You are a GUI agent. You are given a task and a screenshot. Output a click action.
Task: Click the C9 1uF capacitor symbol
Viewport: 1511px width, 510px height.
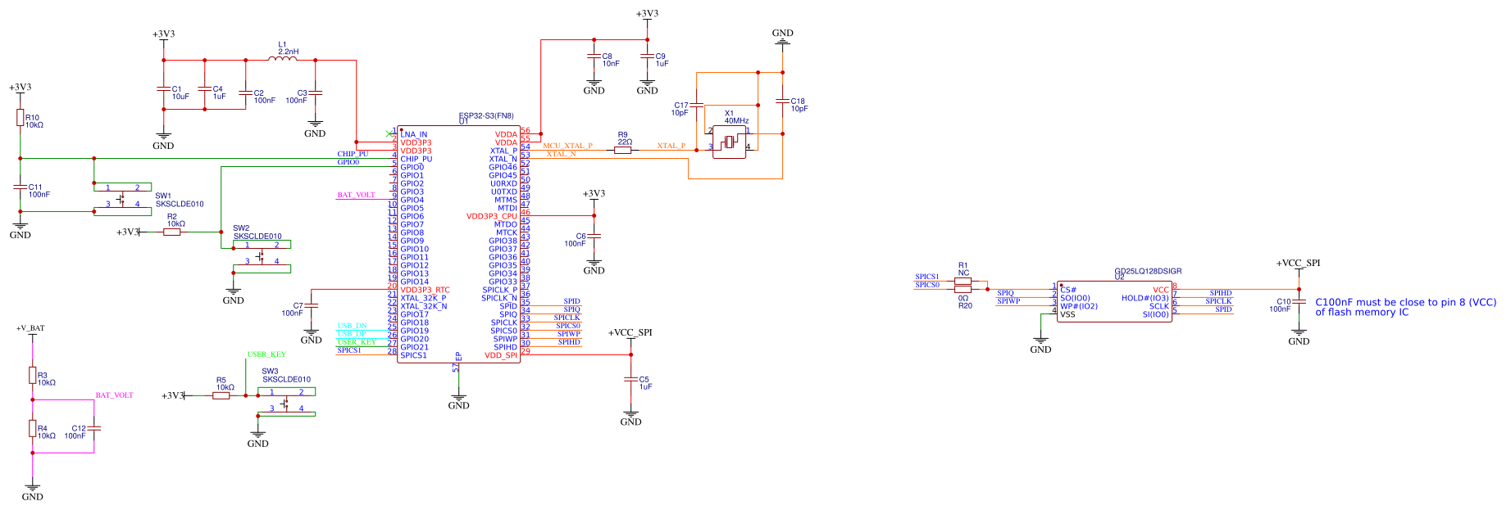pos(648,56)
